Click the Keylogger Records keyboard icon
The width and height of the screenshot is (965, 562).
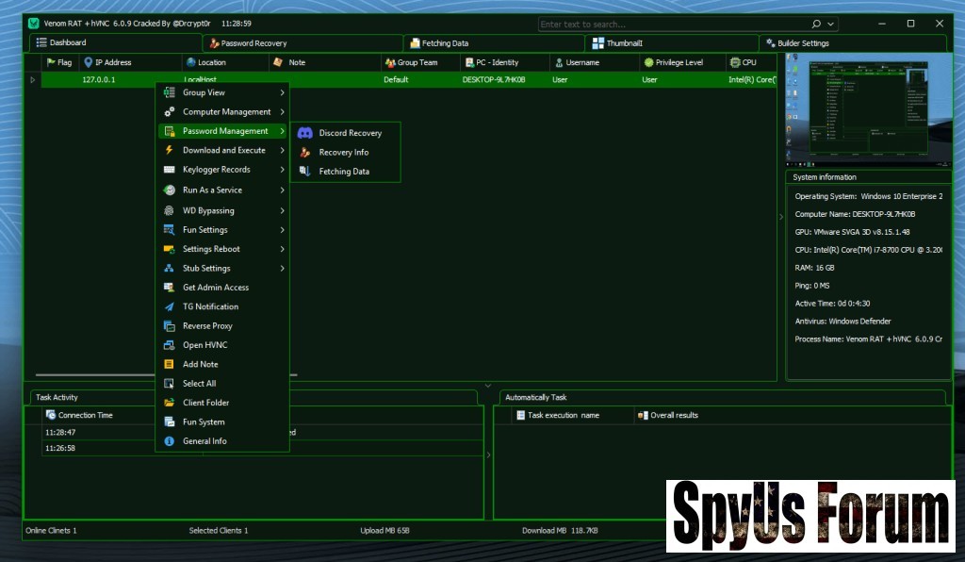pyautogui.click(x=169, y=170)
